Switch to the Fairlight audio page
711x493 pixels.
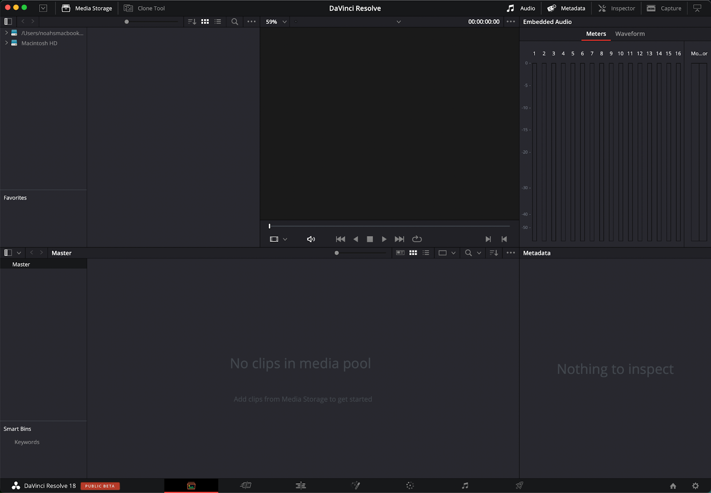point(464,485)
